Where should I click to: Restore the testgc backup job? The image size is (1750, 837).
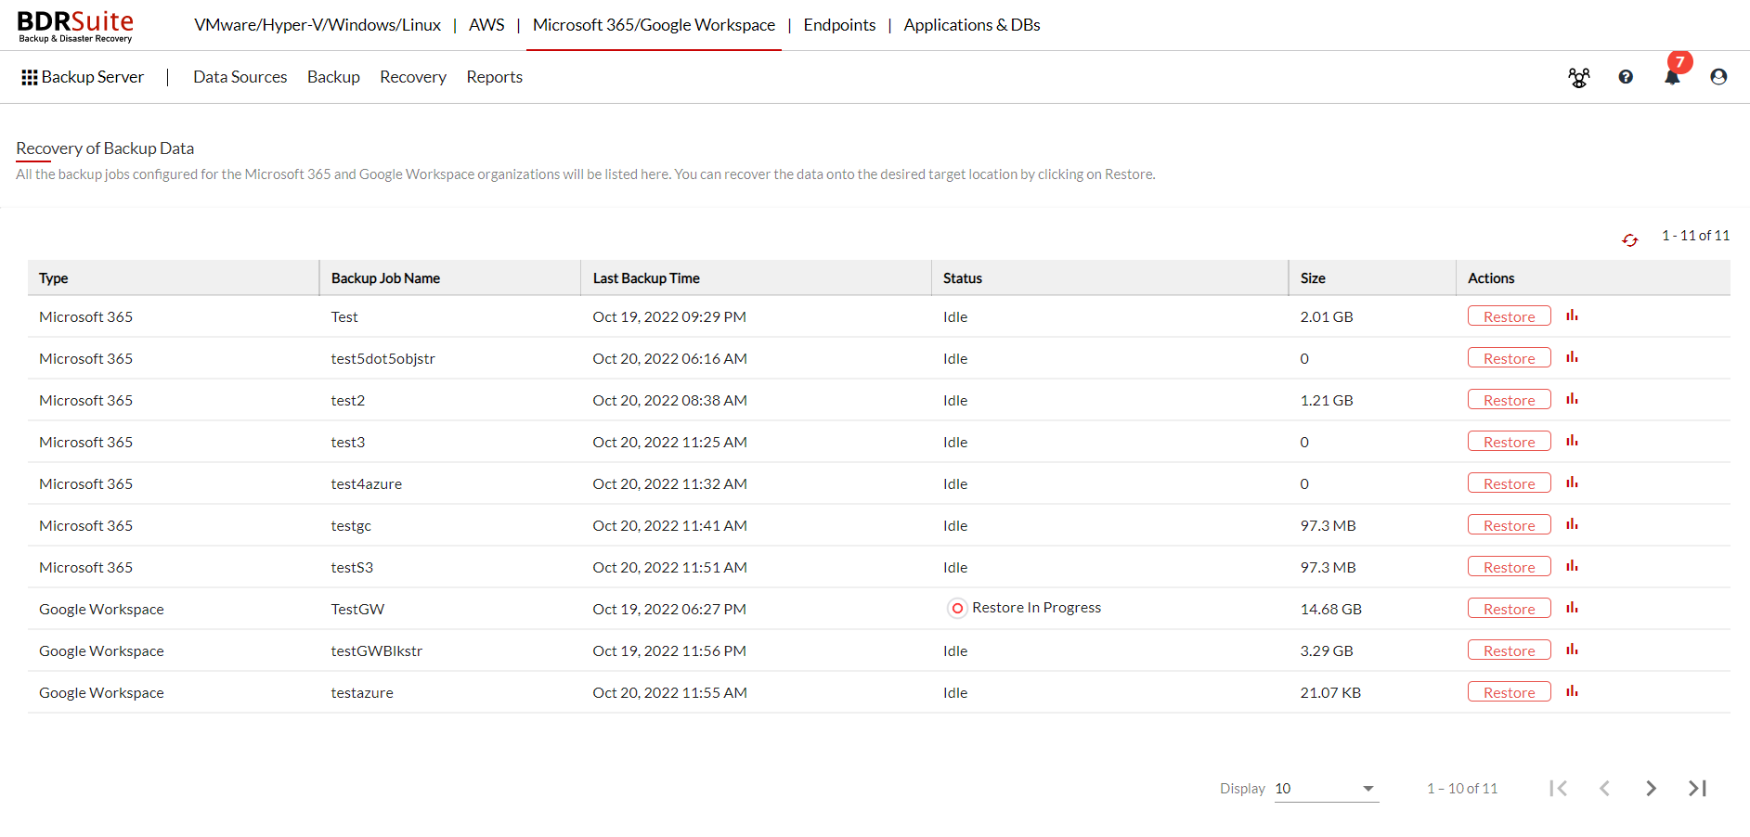1509,525
